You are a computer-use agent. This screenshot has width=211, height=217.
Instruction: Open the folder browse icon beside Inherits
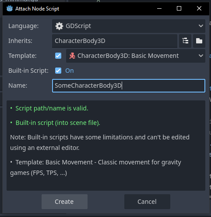pyautogui.click(x=199, y=41)
